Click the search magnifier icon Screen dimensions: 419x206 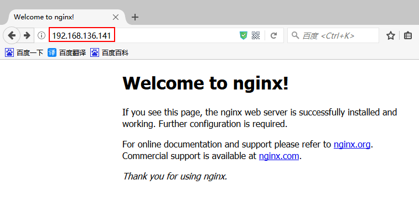[295, 35]
